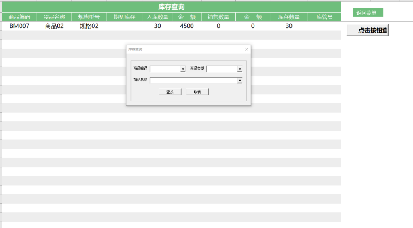The width and height of the screenshot is (413, 228).
Task: Select the 商品02 cell
Action: pos(54,26)
